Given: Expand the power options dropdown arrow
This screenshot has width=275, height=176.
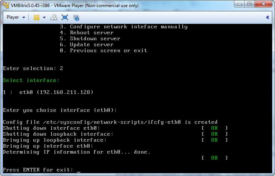Looking at the screenshot, I should (44, 18).
